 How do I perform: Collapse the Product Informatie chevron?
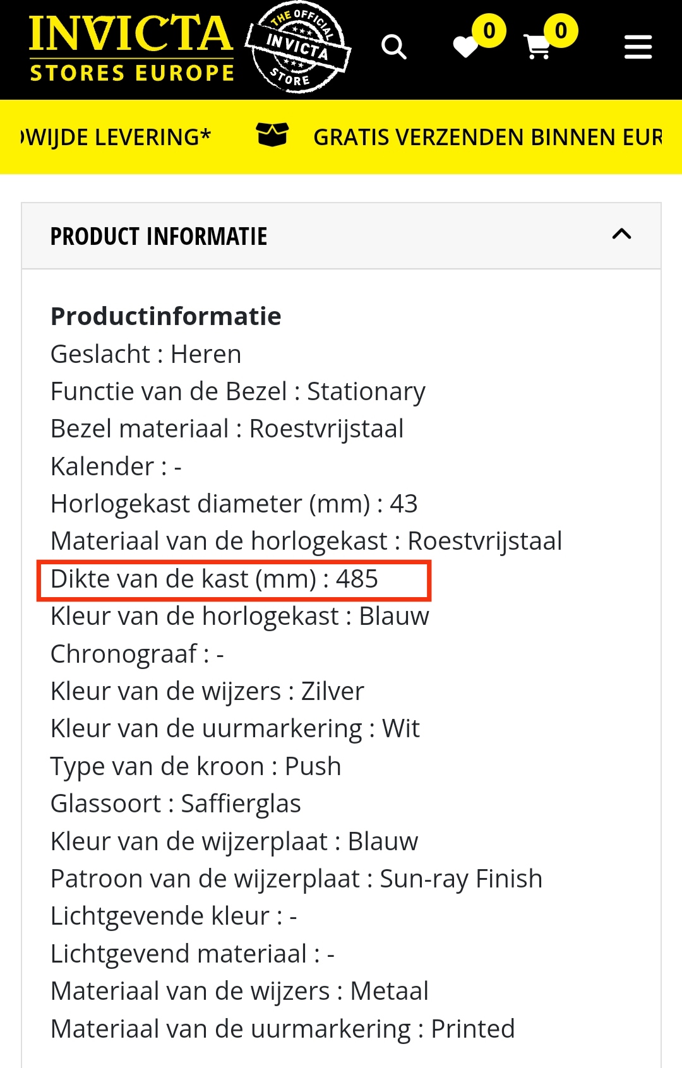pyautogui.click(x=622, y=235)
